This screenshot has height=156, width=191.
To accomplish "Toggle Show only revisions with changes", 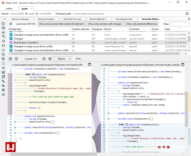I will [105, 24].
